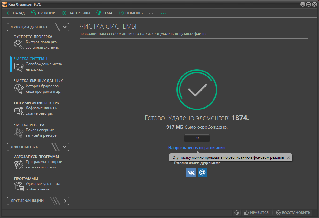Screen dimensions: 319x218
Task: Open the Тема menu
Action: [x=104, y=13]
